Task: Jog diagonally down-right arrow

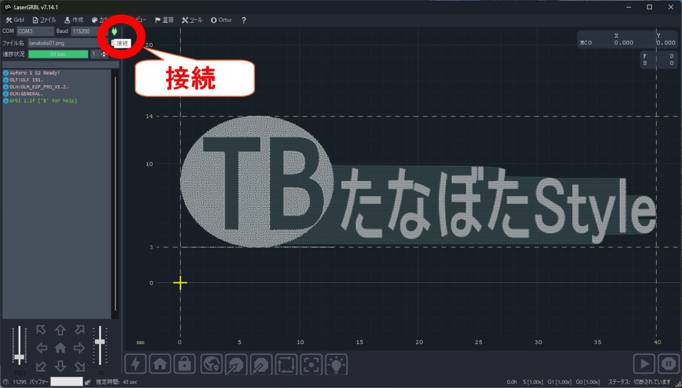Action: (79, 366)
